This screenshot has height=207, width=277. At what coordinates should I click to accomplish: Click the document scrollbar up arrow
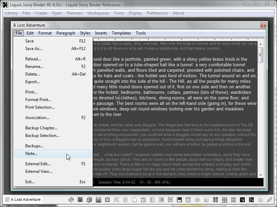coord(261,44)
